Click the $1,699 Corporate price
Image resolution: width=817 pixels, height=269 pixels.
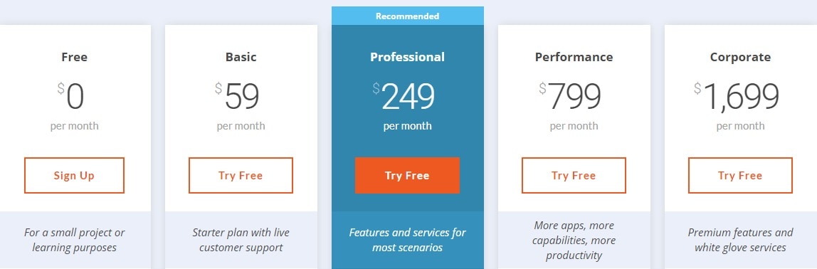coord(737,97)
